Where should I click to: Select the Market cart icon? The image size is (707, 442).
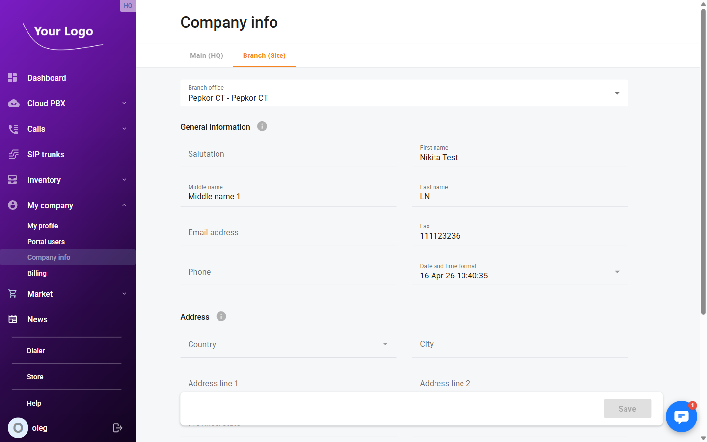coord(13,293)
